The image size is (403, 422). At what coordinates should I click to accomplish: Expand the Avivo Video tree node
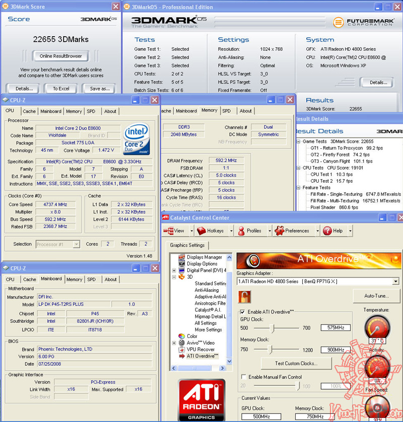click(x=174, y=343)
